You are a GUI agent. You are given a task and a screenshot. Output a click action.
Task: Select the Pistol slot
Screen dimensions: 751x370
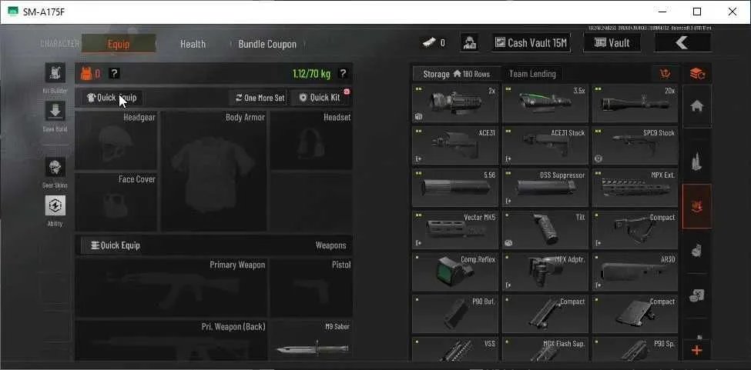coord(311,288)
